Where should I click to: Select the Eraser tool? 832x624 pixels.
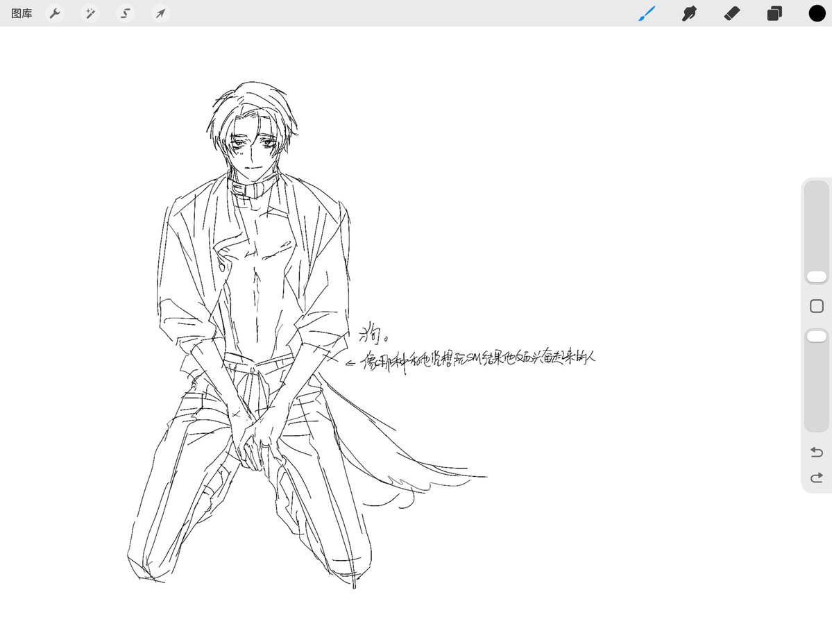[x=731, y=13]
